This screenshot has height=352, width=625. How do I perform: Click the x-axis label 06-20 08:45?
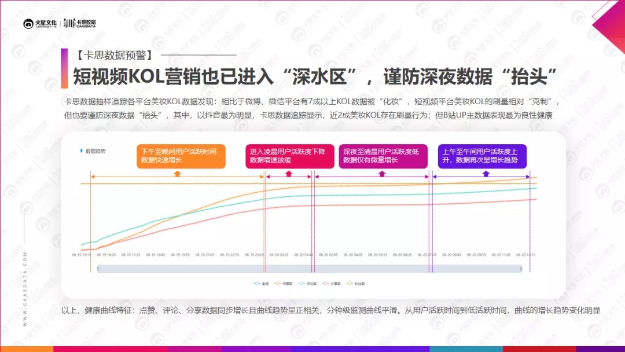451,255
